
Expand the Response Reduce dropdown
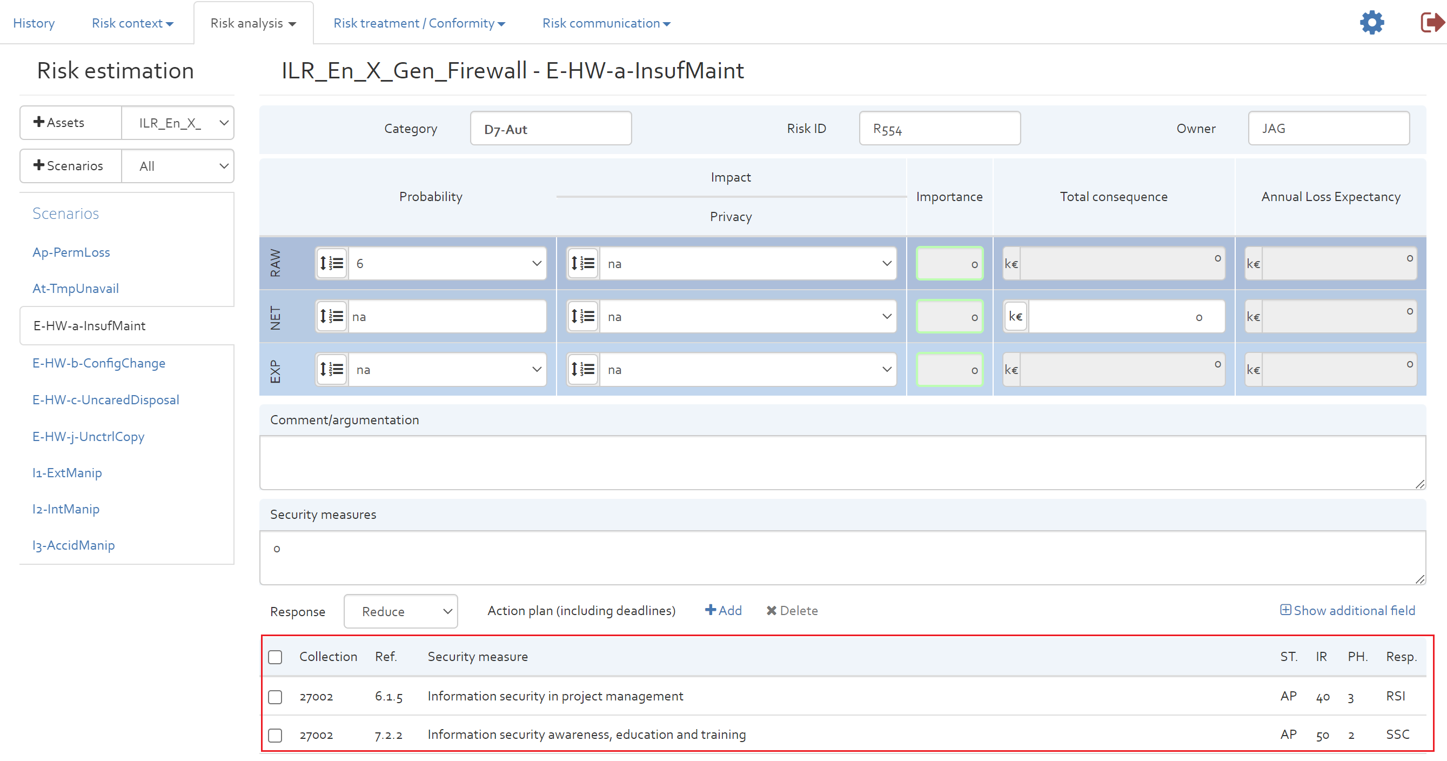(401, 611)
